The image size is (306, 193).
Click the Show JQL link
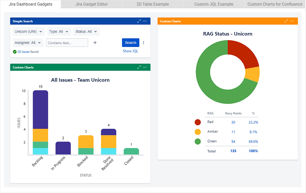pyautogui.click(x=130, y=51)
